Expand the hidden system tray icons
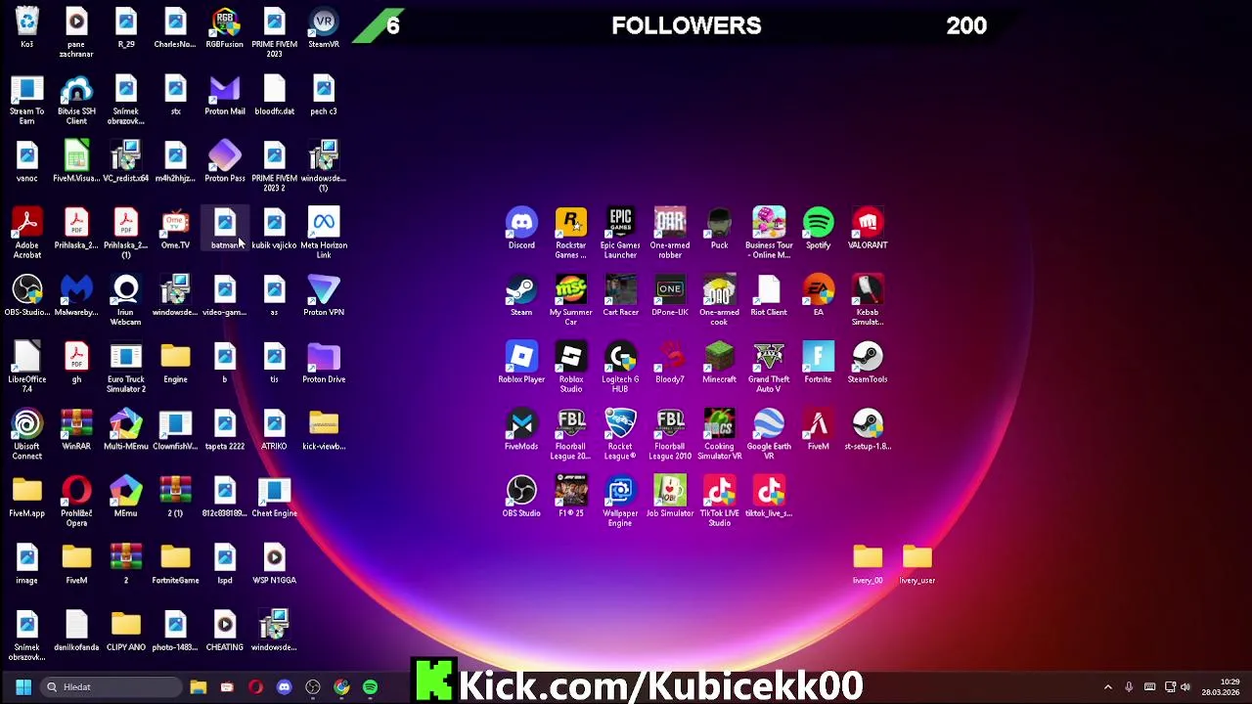Image resolution: width=1252 pixels, height=704 pixels. 1108,687
